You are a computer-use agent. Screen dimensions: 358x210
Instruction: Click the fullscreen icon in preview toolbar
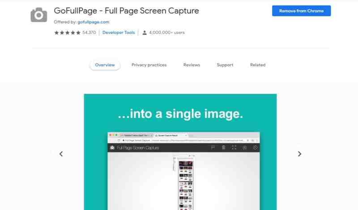click(x=234, y=148)
